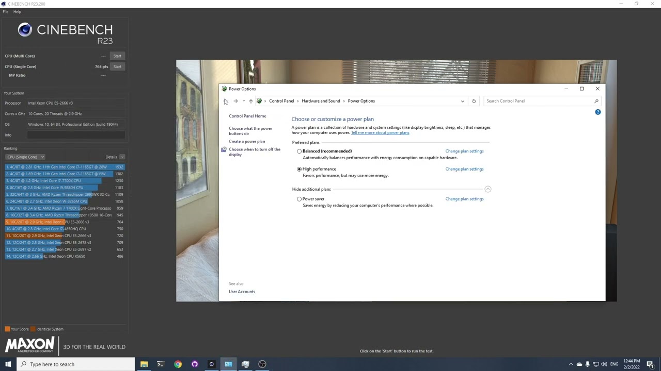Click the taskbar search box

coord(75,364)
